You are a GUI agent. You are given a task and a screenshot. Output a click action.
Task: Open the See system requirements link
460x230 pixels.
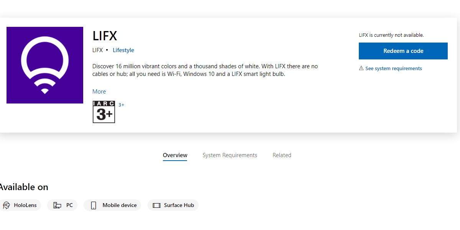(393, 69)
